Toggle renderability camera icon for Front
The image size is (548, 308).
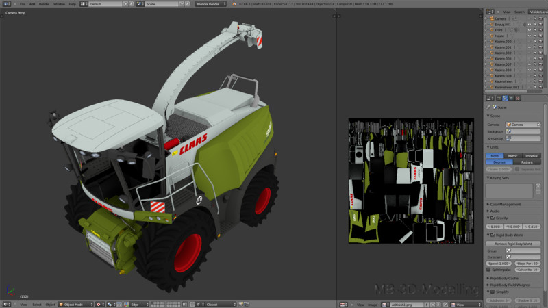(540, 30)
